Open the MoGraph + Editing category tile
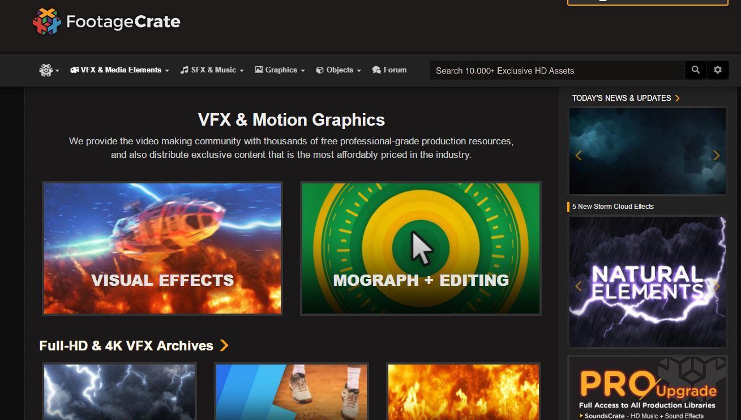 [421, 248]
